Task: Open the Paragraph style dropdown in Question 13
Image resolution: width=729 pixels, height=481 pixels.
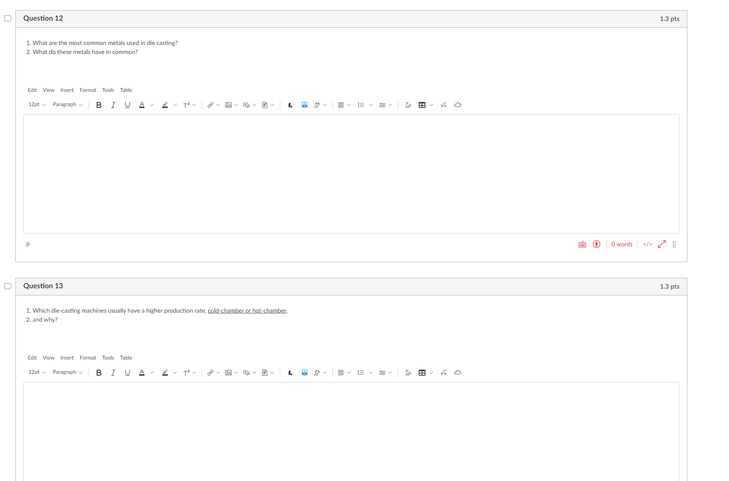Action: tap(68, 372)
